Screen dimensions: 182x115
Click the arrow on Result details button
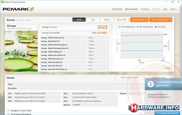click(147, 20)
